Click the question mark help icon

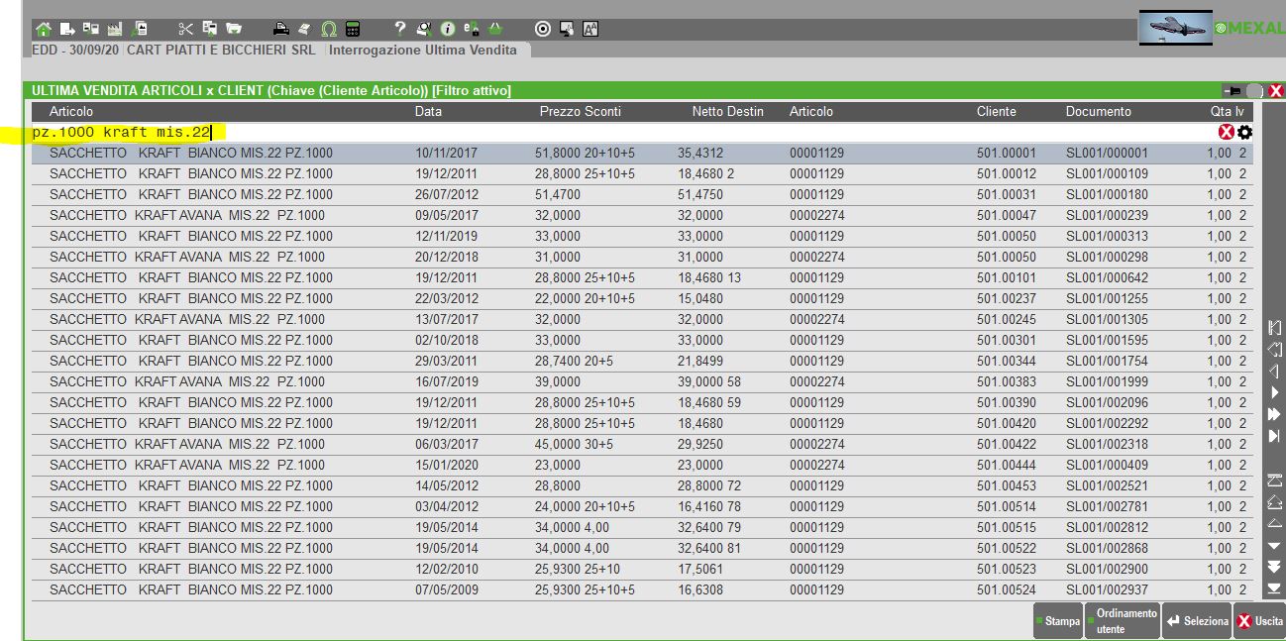399,29
